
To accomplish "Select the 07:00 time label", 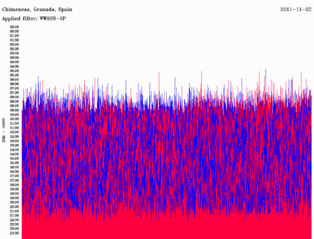I will click(x=14, y=88).
